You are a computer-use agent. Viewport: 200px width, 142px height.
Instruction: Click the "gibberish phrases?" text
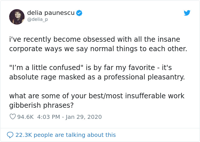(x=41, y=105)
